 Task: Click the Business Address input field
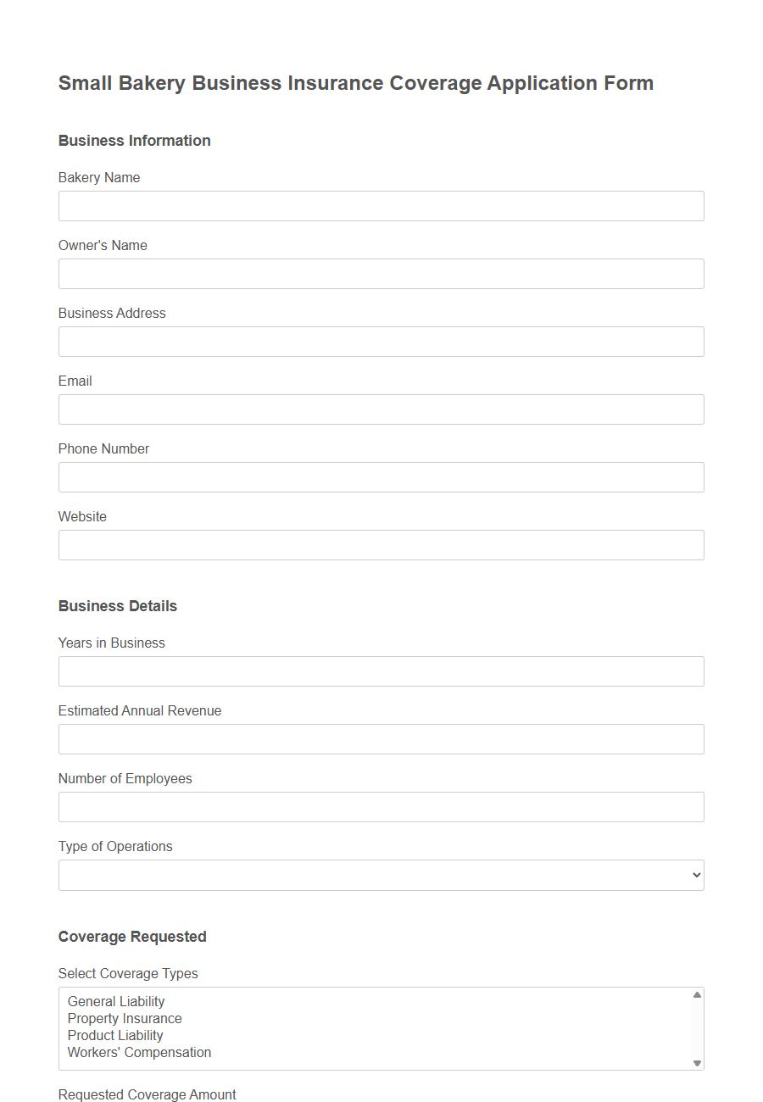tap(381, 342)
